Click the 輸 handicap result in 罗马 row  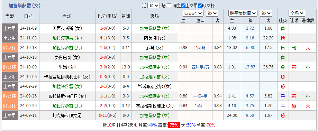coord(294,48)
